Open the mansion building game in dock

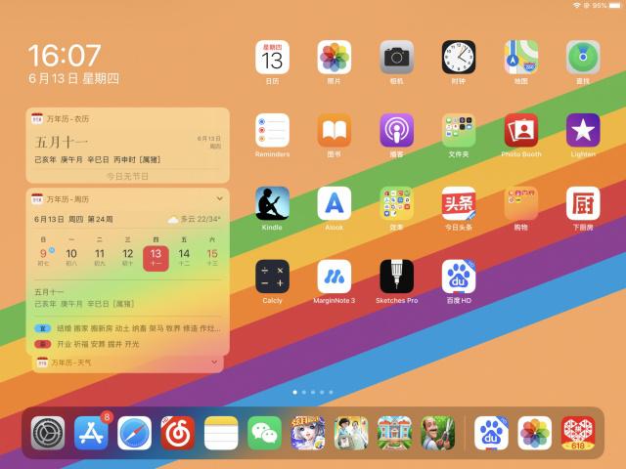(x=394, y=433)
